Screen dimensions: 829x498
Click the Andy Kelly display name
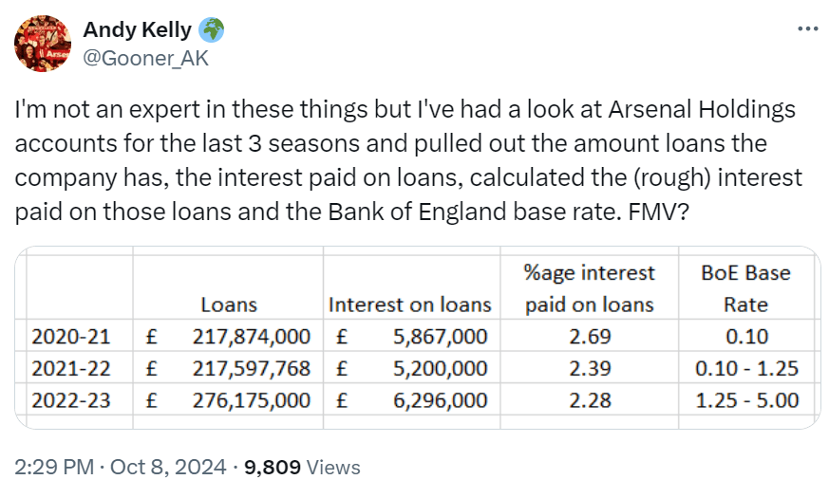point(137,30)
